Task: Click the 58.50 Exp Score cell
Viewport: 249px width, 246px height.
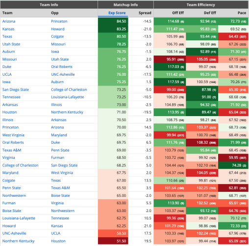Action: tap(113, 233)
